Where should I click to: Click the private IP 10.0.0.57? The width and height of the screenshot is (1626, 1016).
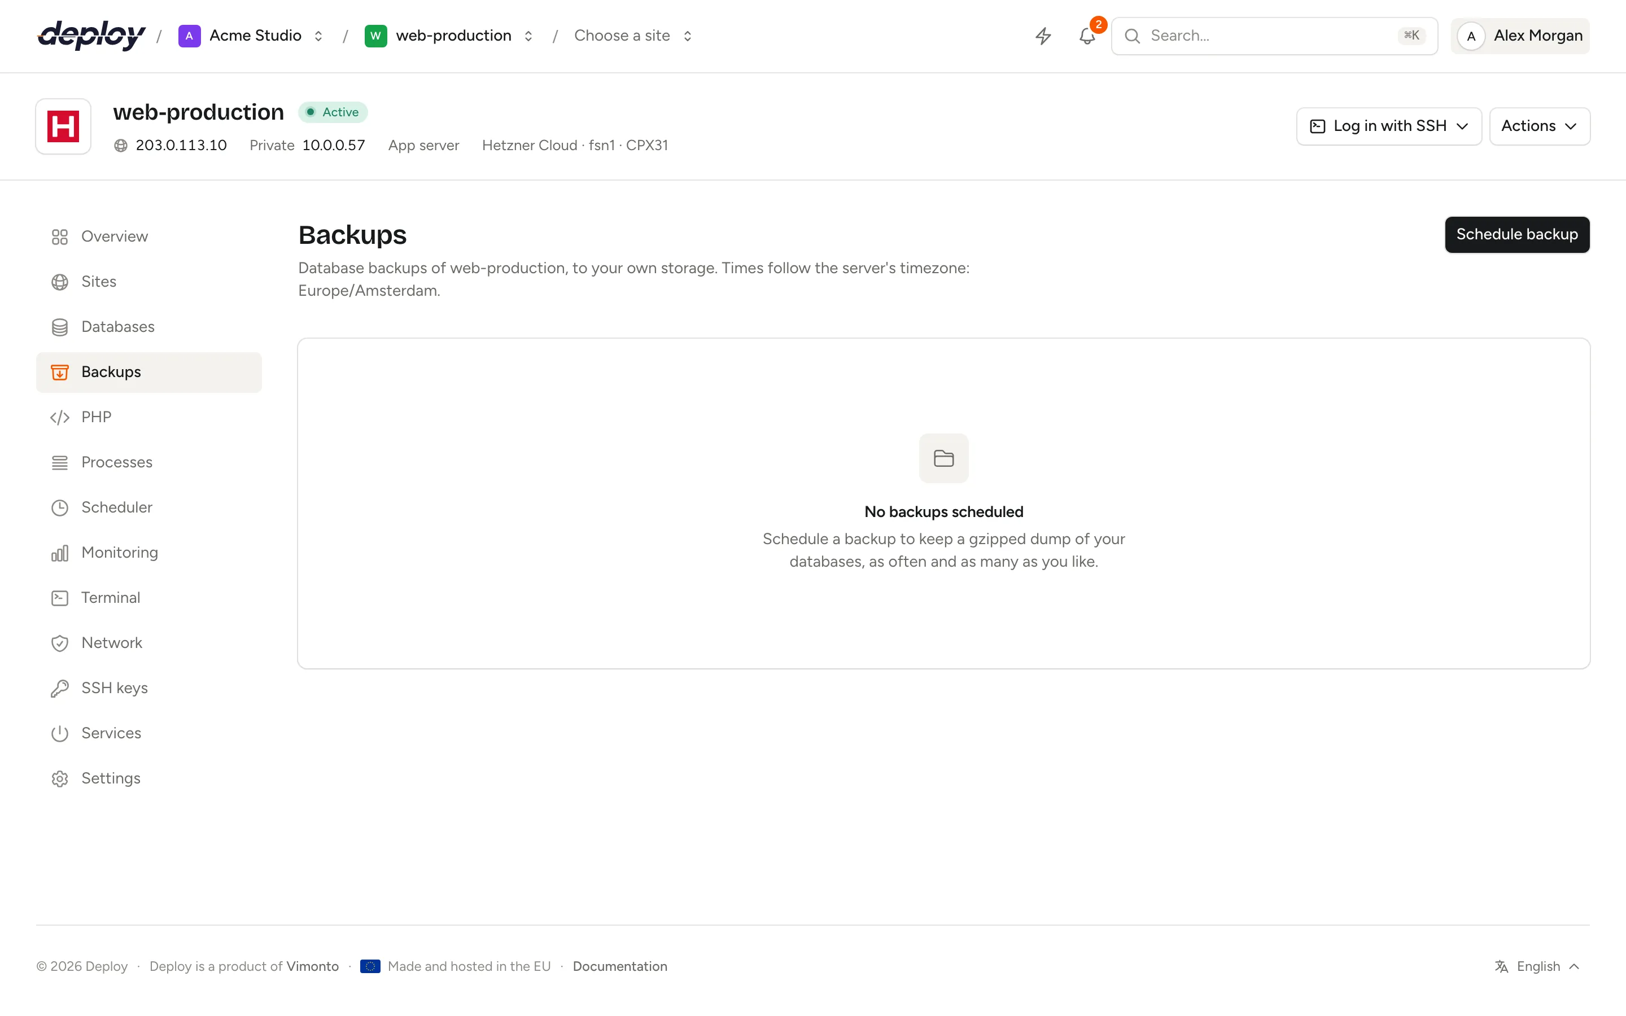333,145
